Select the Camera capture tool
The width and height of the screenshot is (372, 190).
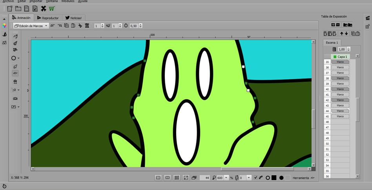pyautogui.click(x=15, y=99)
